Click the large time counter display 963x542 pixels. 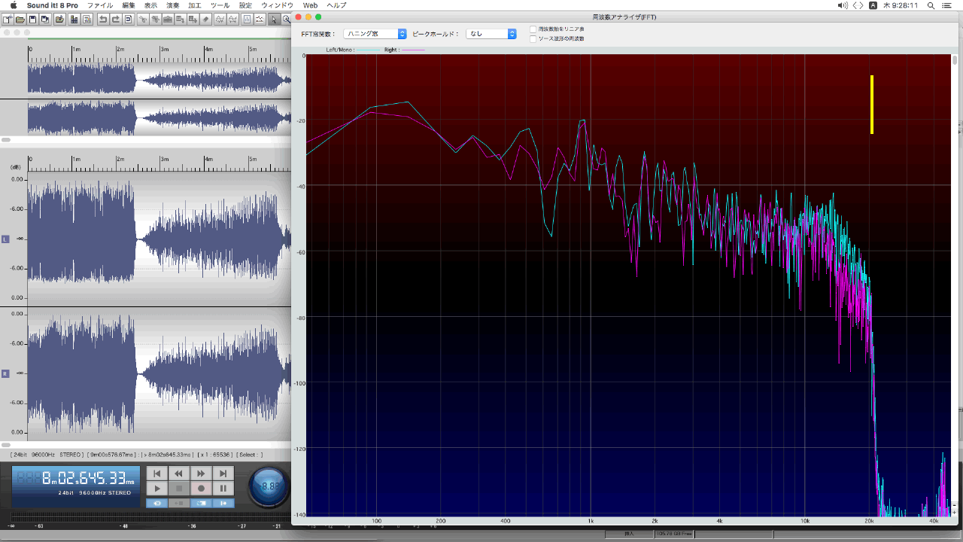pos(75,486)
